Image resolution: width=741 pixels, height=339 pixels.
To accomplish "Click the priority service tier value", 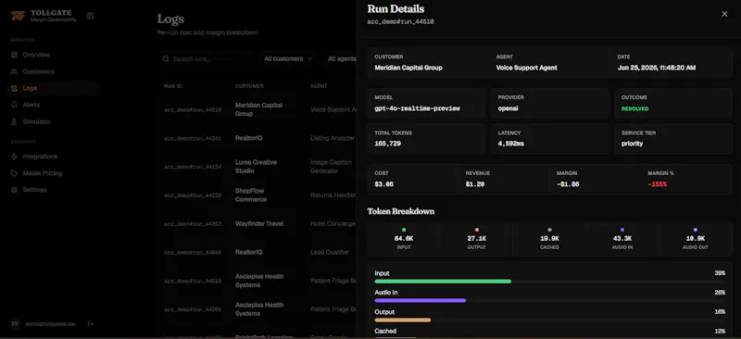I will pyautogui.click(x=632, y=144).
